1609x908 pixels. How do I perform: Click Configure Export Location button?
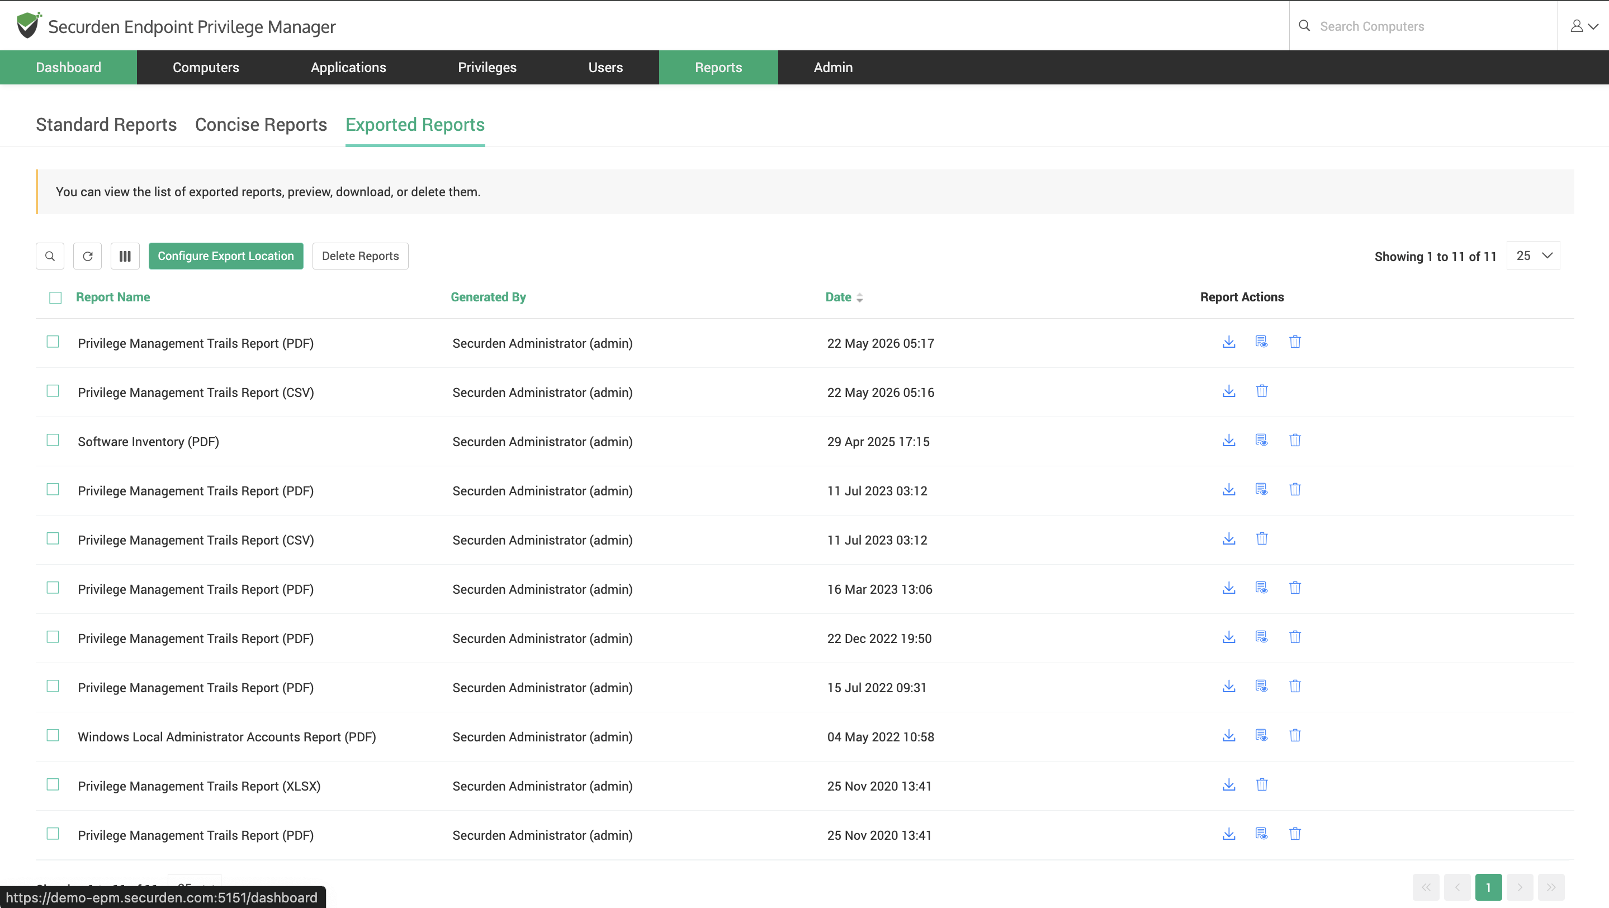(225, 256)
